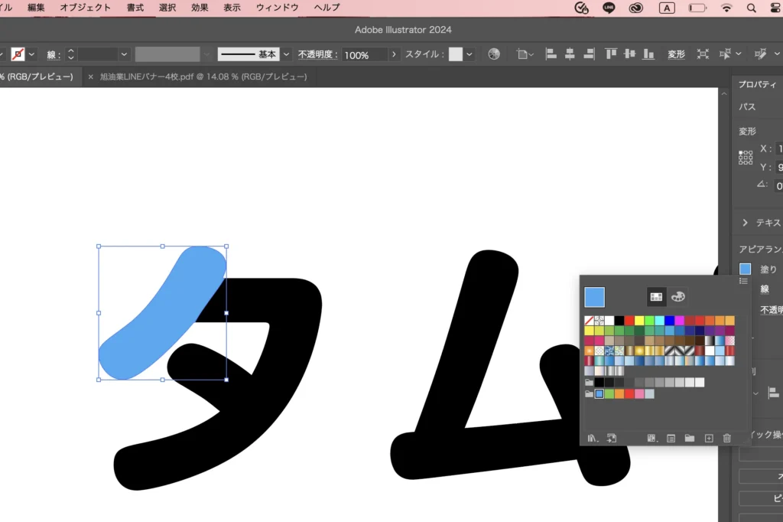Click the Recolor Artwork color wheel icon

[x=494, y=54]
